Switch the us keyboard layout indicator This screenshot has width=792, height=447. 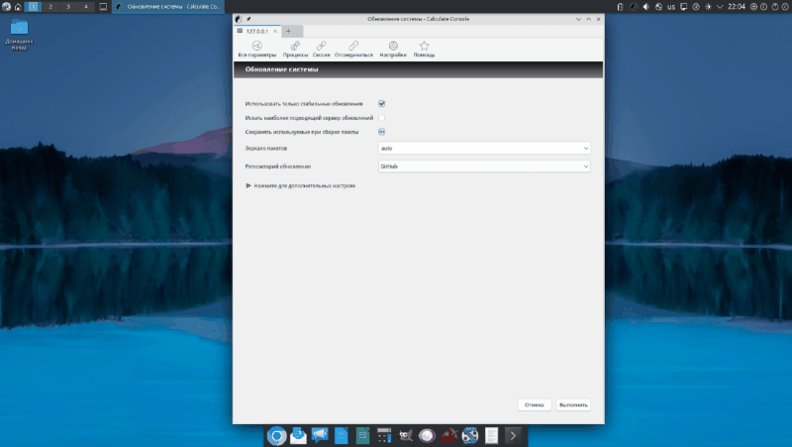coord(671,7)
